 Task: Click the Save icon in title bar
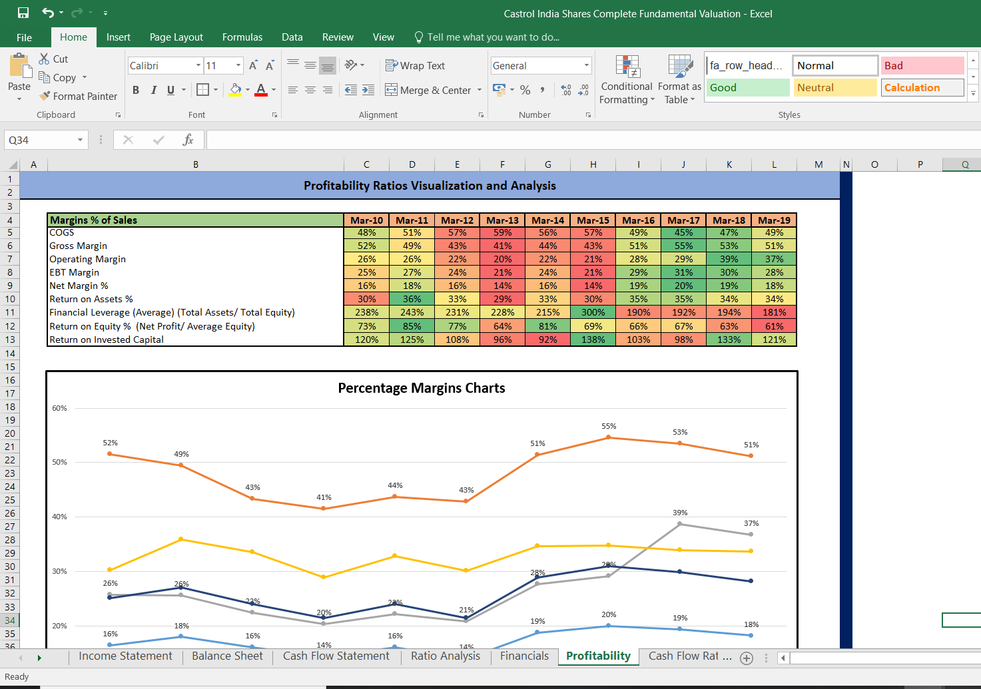point(23,13)
